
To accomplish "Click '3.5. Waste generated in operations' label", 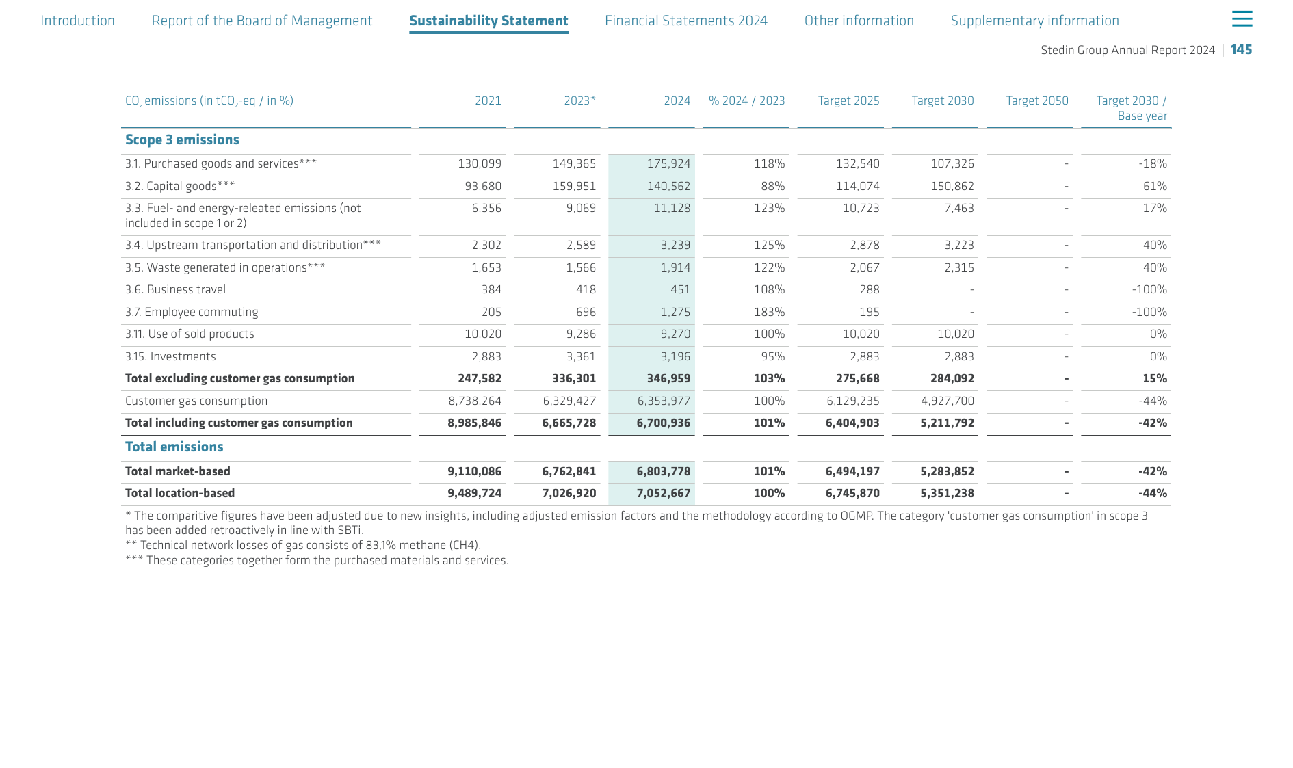I will 225,267.
